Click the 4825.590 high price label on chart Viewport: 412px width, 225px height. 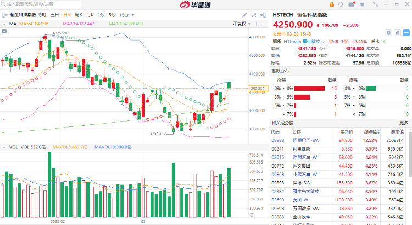[60, 33]
